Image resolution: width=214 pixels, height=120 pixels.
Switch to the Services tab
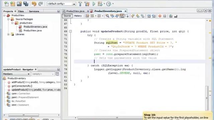tap(34, 11)
